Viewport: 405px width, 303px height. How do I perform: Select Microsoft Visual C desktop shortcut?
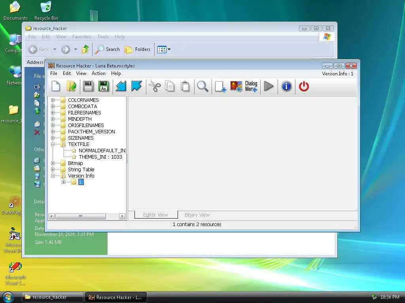point(15,274)
